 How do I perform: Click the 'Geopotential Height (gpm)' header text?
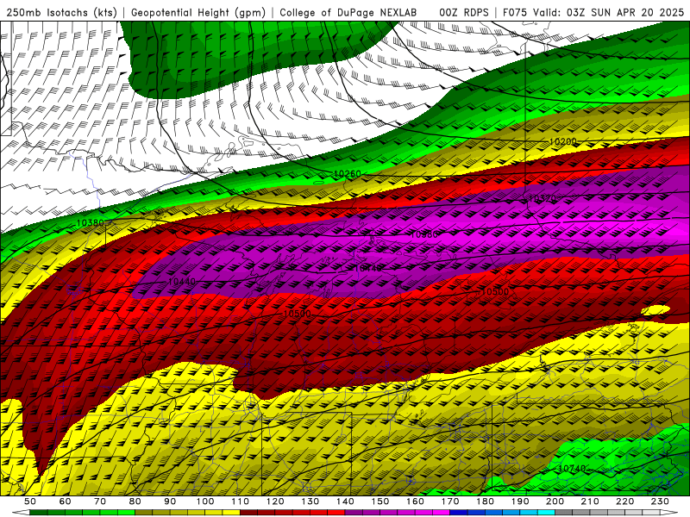pyautogui.click(x=198, y=13)
